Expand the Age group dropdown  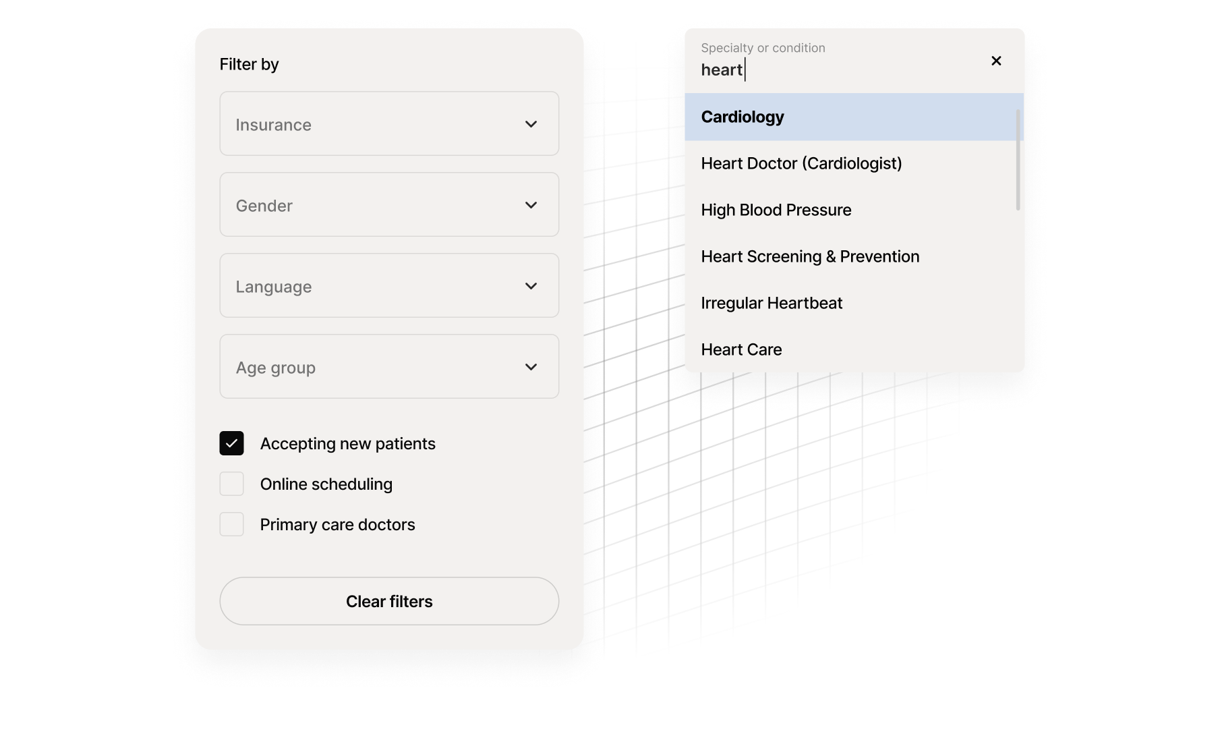[x=389, y=367]
